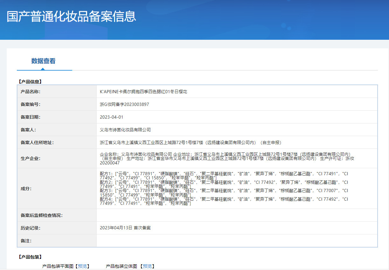Screen dimensions: 389x270
Task: Click 预览 link for 产品包装平面图
Action: click(82, 266)
